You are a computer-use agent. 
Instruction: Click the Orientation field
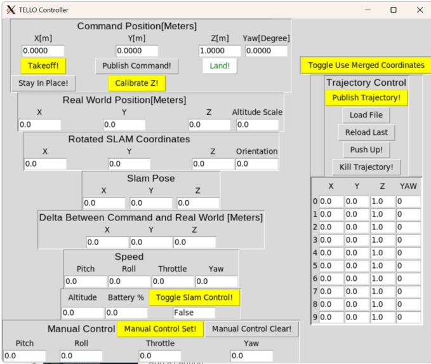pos(256,164)
